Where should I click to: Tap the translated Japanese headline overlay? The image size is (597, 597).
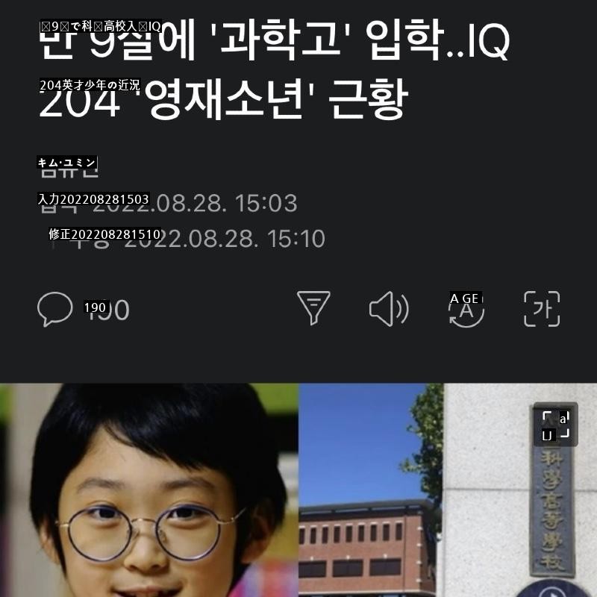click(x=101, y=26)
